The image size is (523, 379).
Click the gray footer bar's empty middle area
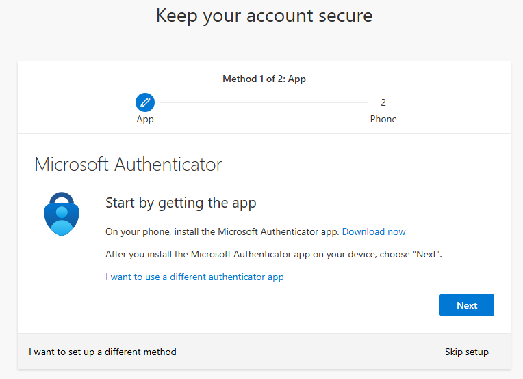click(x=308, y=352)
